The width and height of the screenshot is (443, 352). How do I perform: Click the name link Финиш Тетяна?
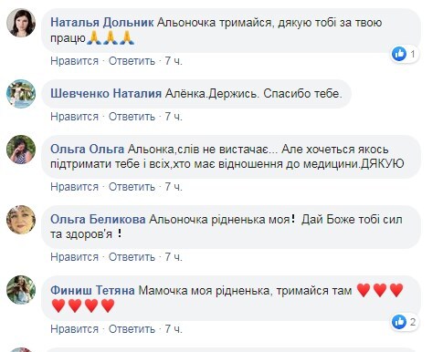92,290
